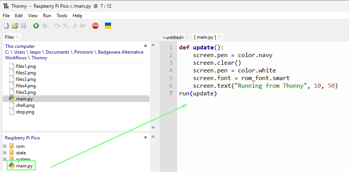Click the Users path segment link
The width and height of the screenshot is (349, 172).
[20, 52]
